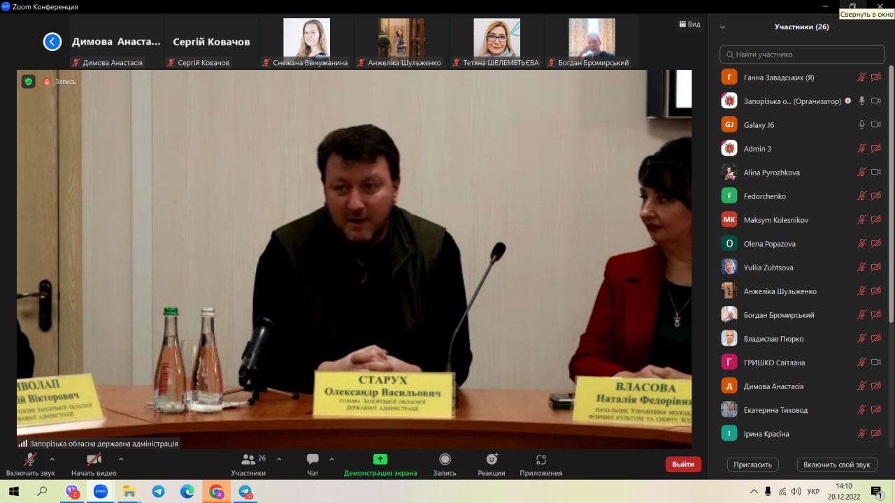The image size is (895, 503).
Task: Open Microsoft Edge from the taskbar
Action: (x=187, y=491)
